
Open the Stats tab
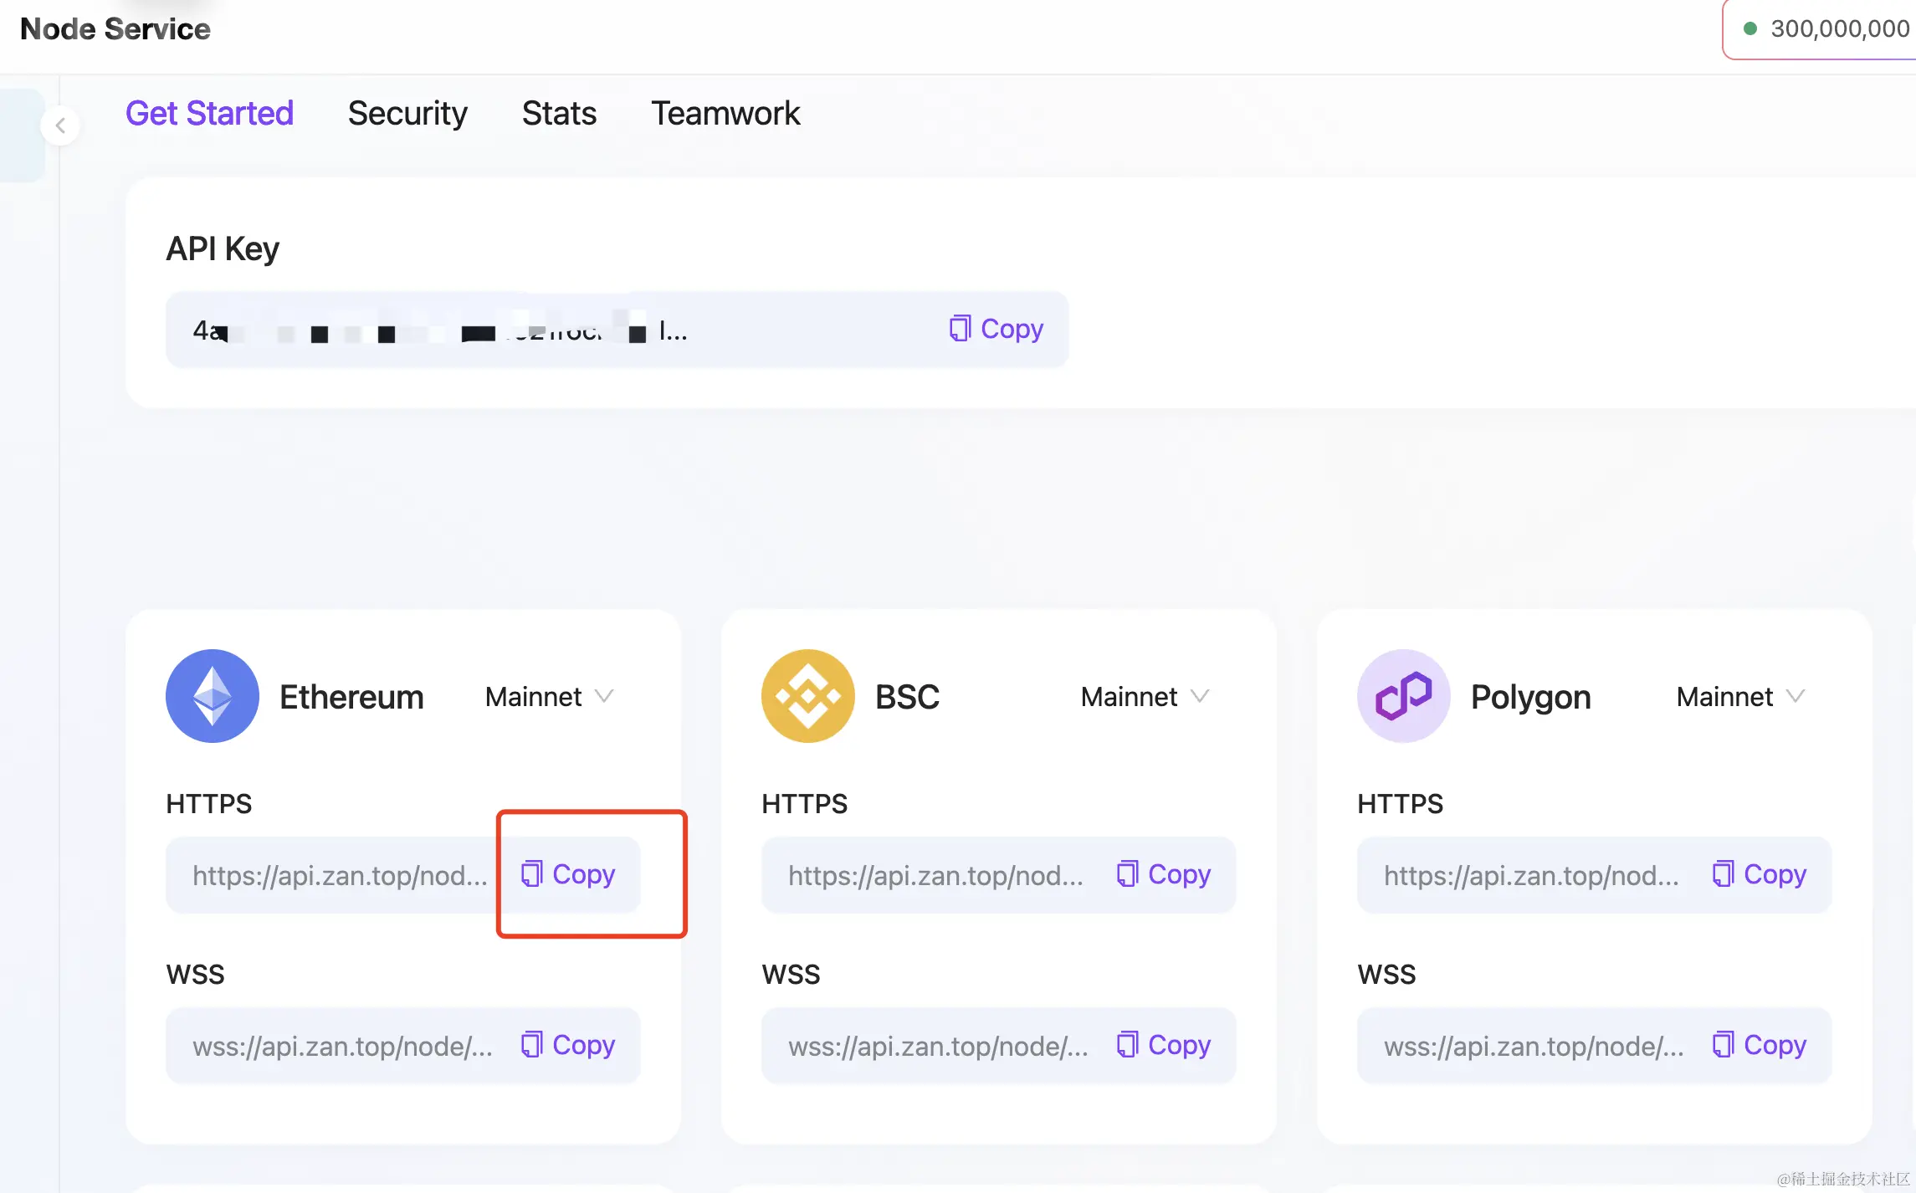pyautogui.click(x=559, y=114)
